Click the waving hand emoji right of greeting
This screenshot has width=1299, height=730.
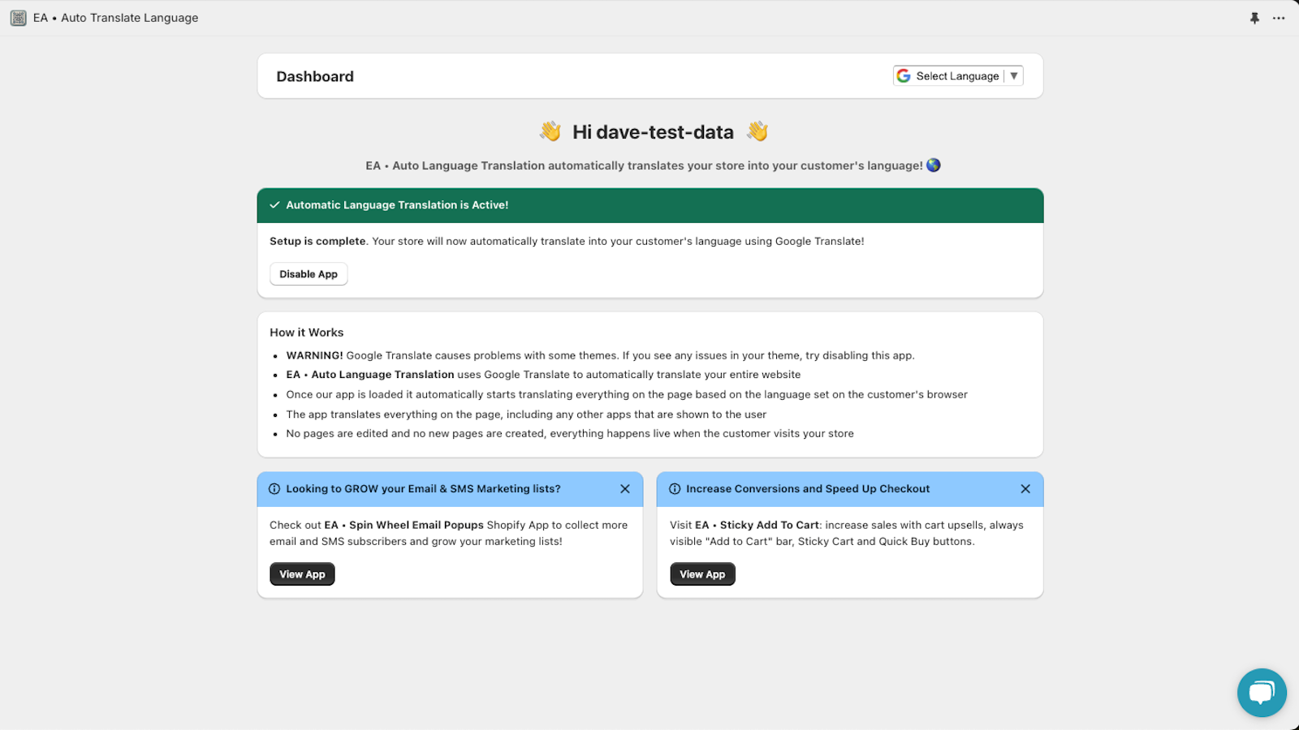pos(757,131)
